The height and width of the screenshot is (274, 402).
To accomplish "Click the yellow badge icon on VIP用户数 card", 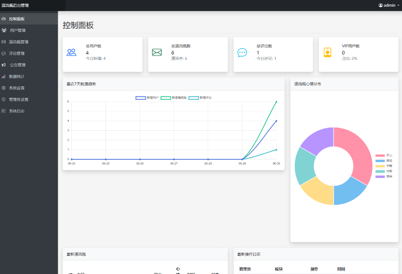I will (327, 52).
